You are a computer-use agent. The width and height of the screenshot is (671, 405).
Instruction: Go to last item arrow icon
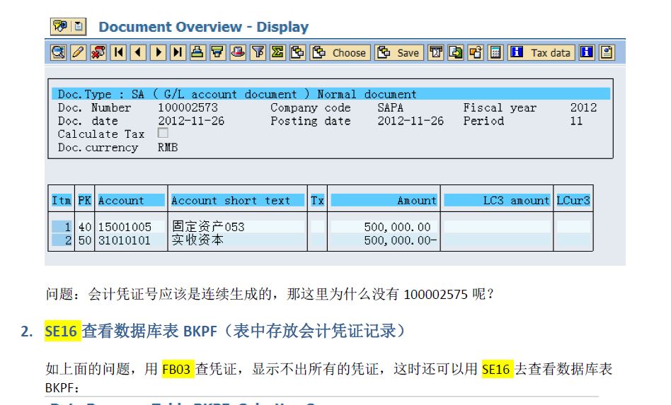pos(178,52)
